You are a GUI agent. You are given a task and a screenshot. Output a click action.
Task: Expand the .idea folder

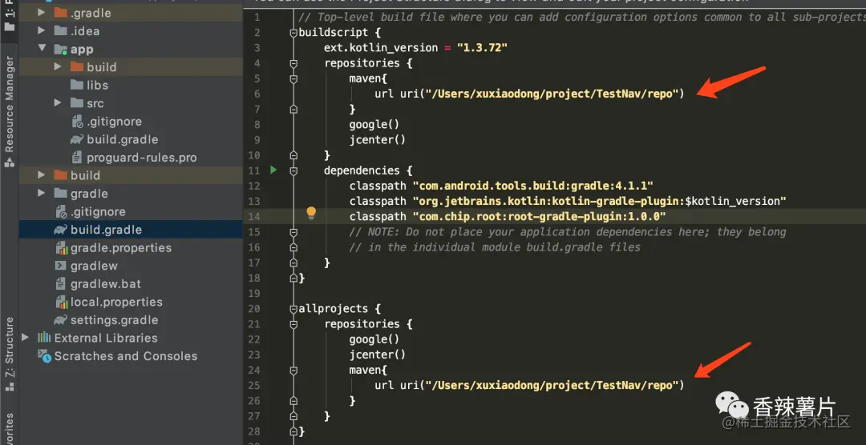[42, 31]
